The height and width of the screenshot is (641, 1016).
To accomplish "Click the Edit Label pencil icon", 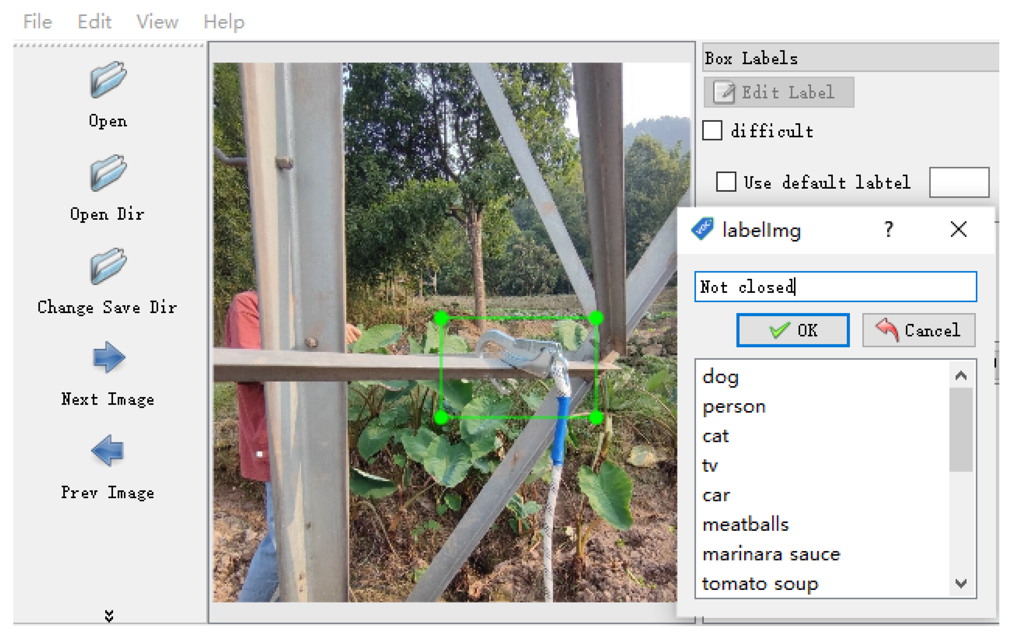I will (724, 92).
